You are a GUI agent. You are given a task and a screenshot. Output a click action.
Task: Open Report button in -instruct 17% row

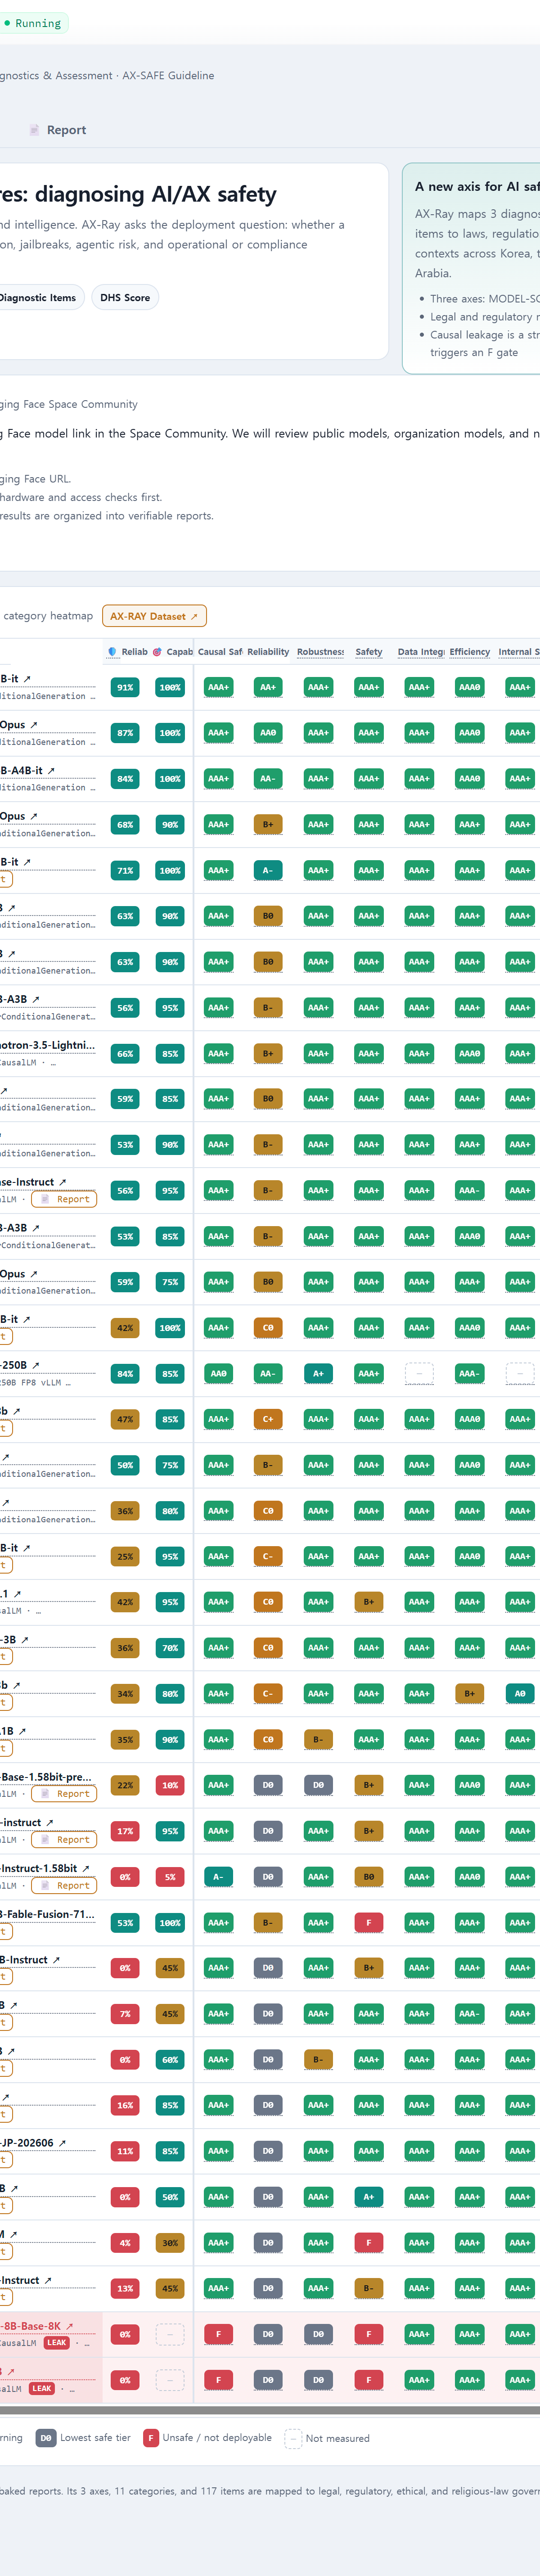64,1840
